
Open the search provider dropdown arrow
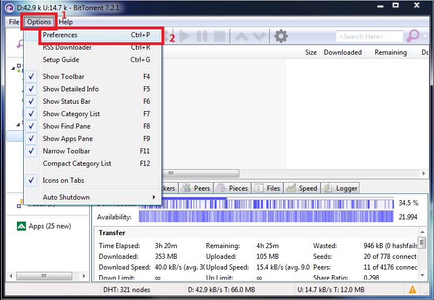[425, 36]
